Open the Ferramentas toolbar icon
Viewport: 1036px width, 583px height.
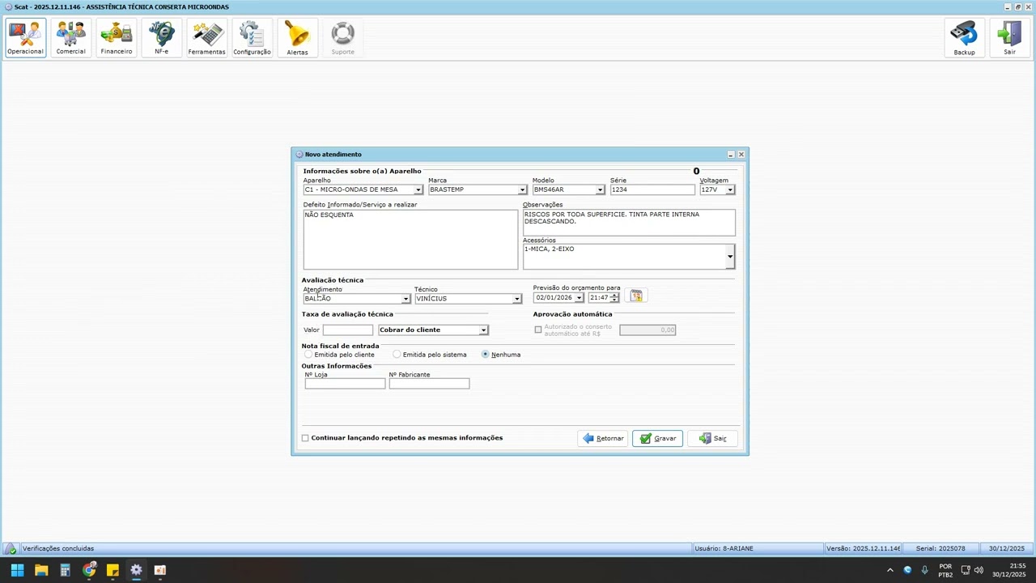point(207,37)
